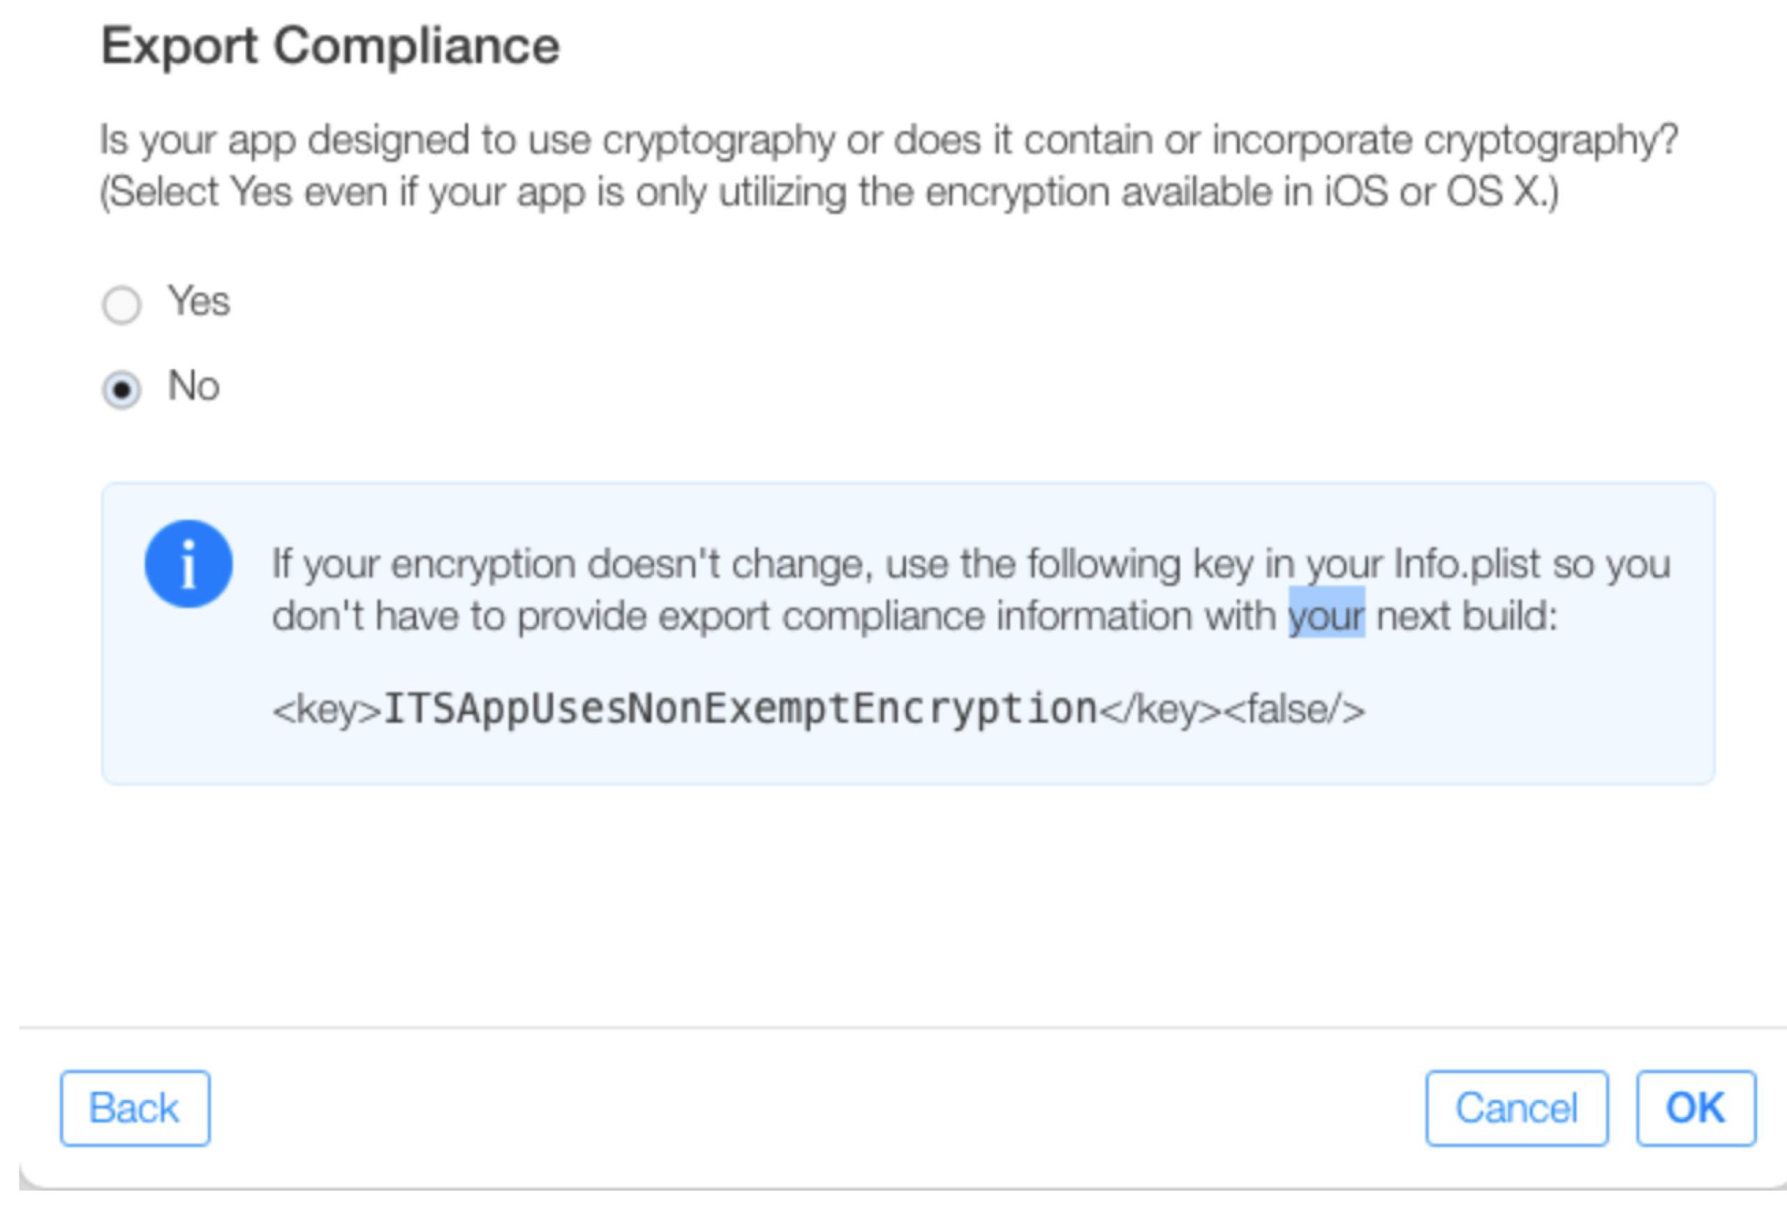Select the Yes radio button
The width and height of the screenshot is (1787, 1207).
click(121, 305)
